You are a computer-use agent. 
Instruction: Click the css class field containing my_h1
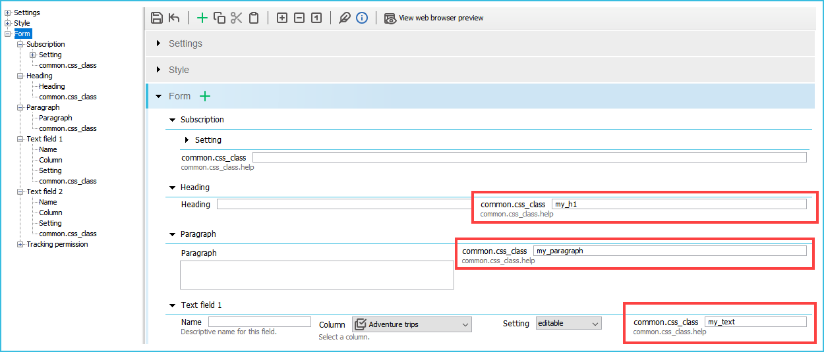tap(679, 204)
